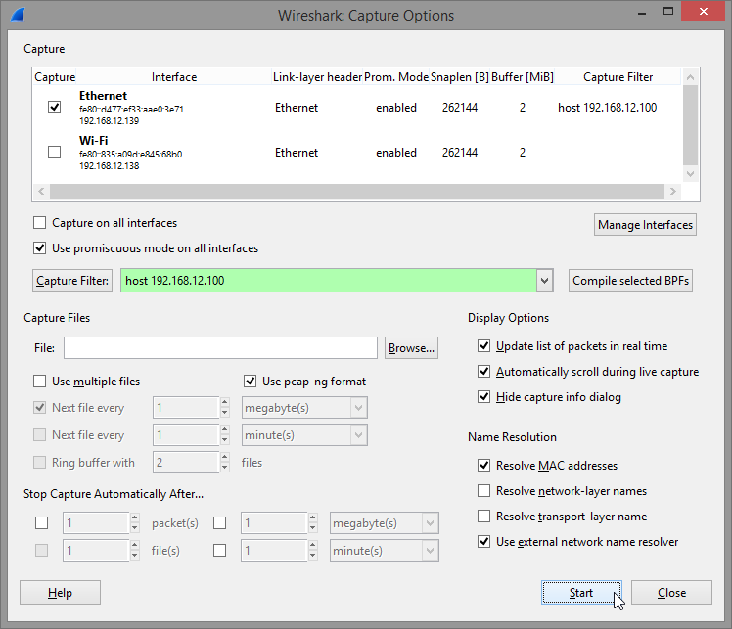This screenshot has width=732, height=629.
Task: Click the interface list horizontal scrollbar
Action: coord(357,191)
